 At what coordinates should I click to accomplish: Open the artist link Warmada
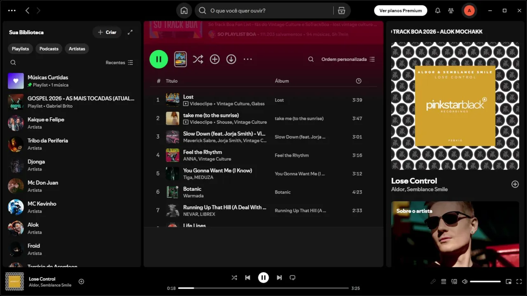[193, 196]
